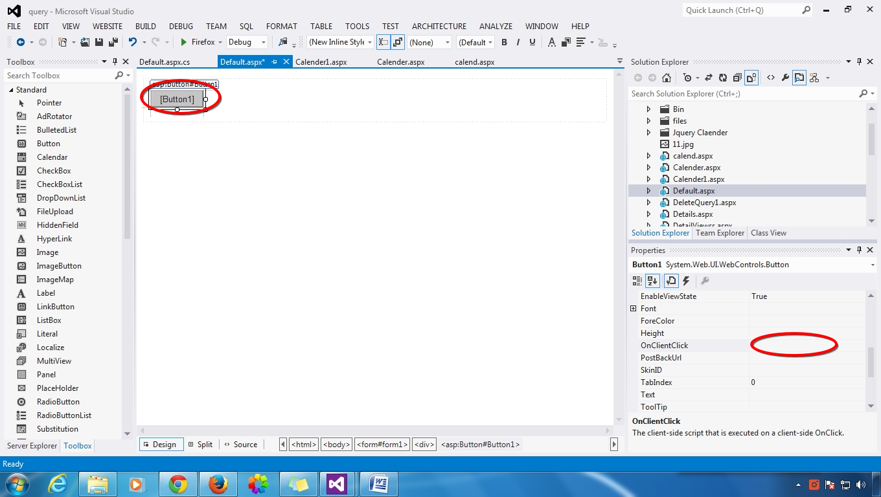Switch to the Class View tab
Viewport: 881px width, 497px height.
[769, 233]
